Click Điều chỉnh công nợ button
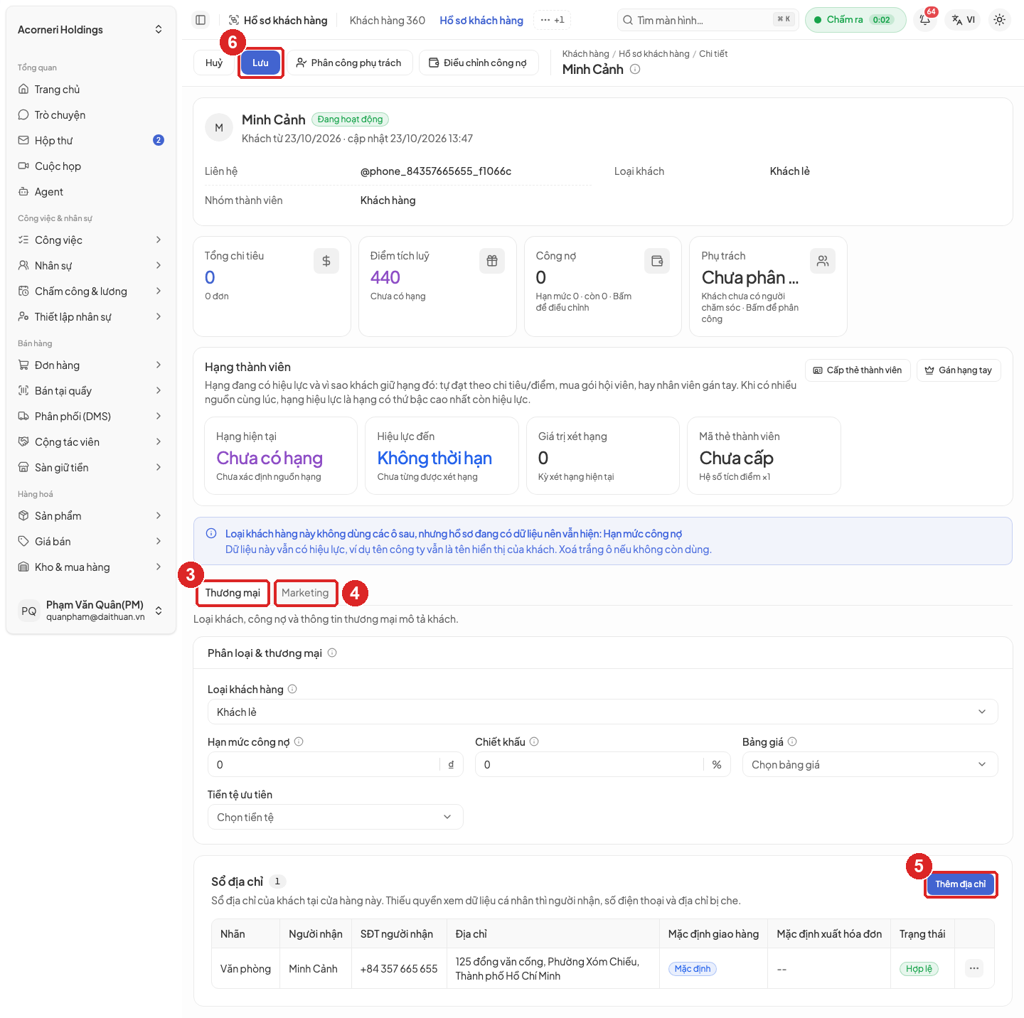The image size is (1024, 1018). [479, 63]
